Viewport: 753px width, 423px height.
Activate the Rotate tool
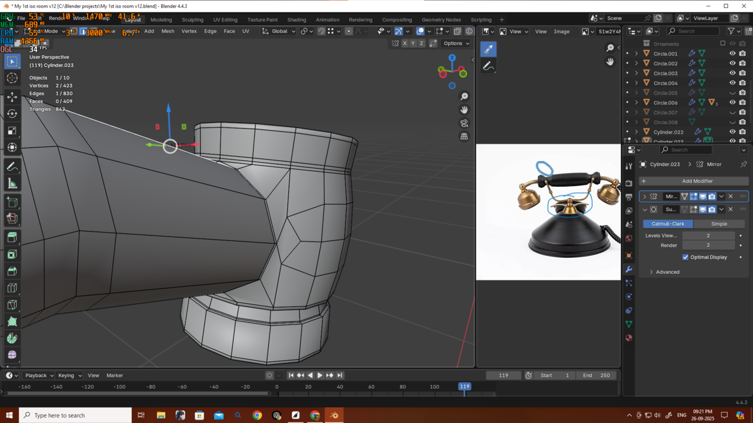(12, 113)
